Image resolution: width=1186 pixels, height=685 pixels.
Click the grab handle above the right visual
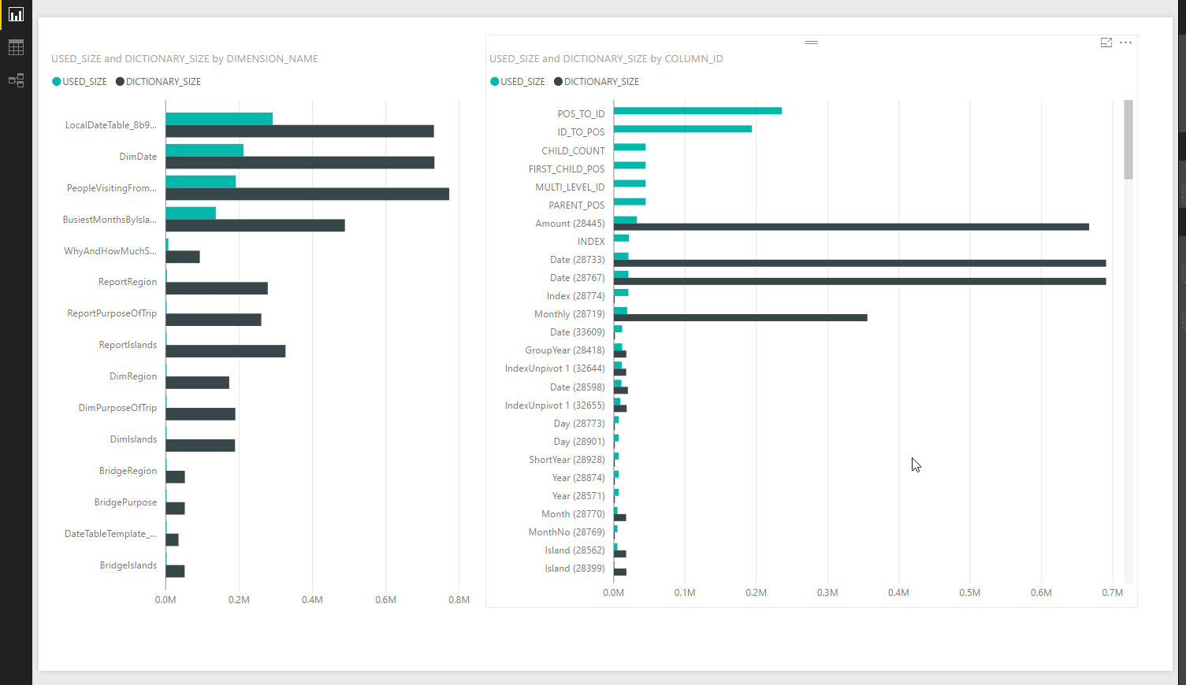click(x=811, y=43)
